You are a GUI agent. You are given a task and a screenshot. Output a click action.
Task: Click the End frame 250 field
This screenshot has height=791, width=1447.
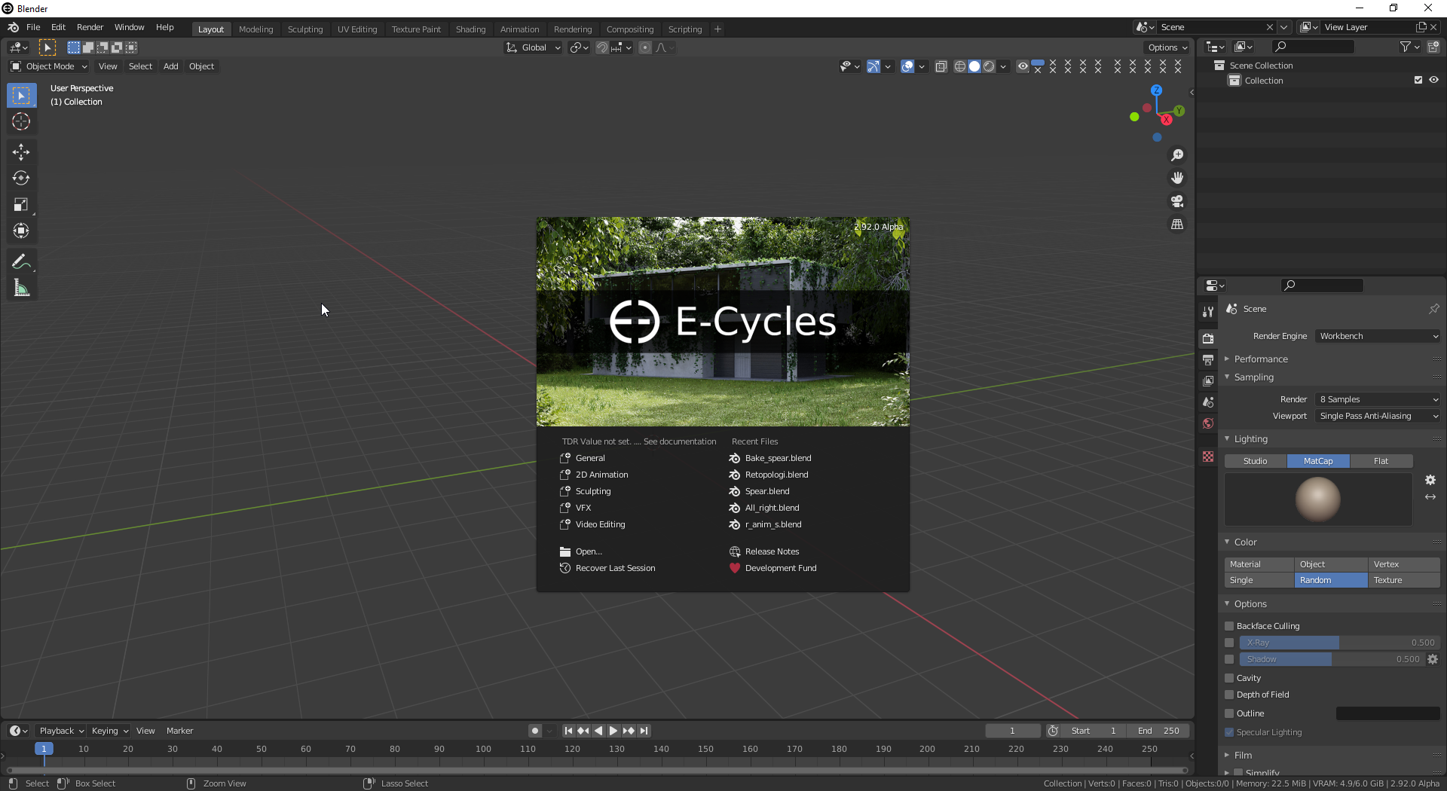[x=1159, y=731]
